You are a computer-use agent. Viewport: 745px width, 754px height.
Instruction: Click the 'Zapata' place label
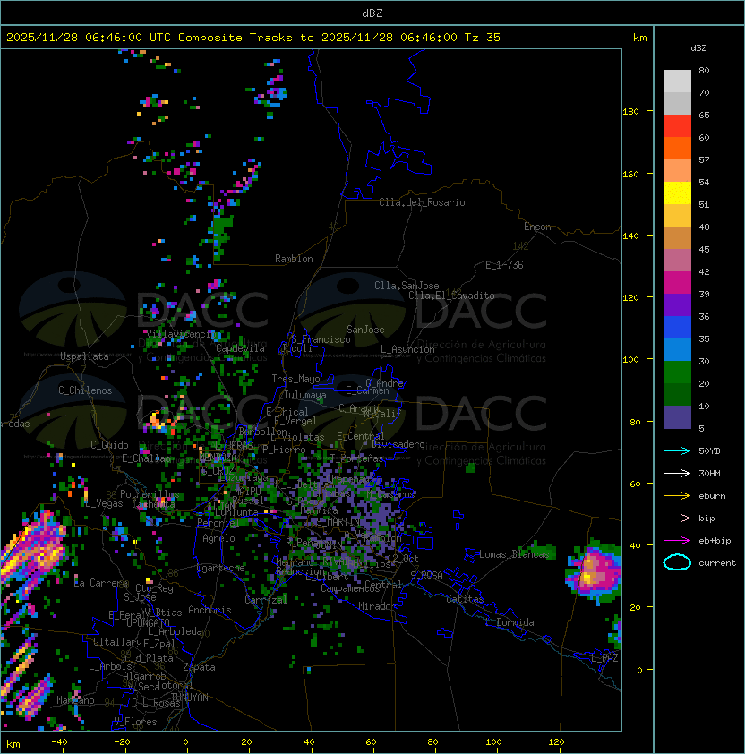199,667
